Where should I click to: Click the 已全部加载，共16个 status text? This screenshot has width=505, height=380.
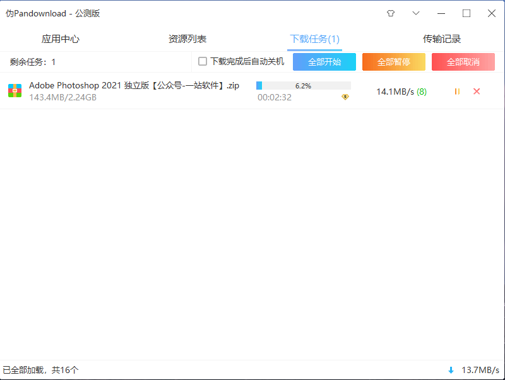click(x=40, y=370)
